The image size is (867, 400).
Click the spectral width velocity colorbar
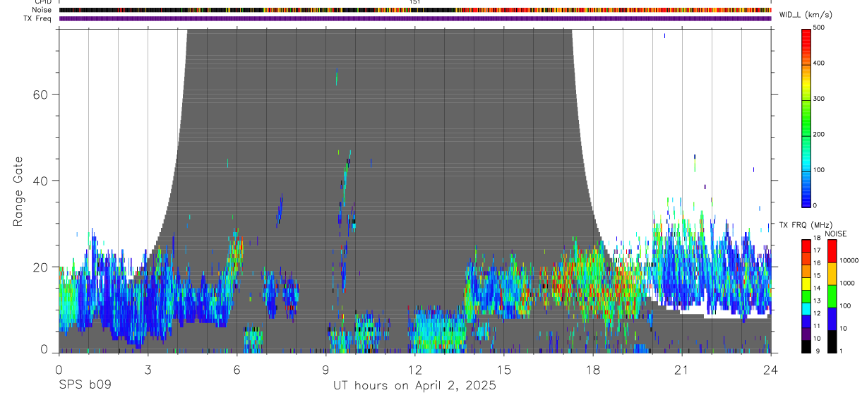[x=807, y=117]
